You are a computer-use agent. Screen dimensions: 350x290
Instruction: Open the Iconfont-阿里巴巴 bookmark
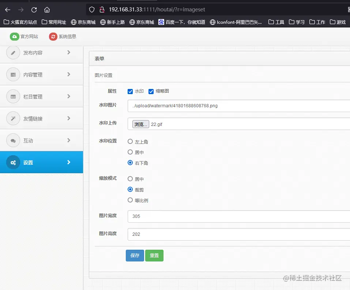point(236,22)
